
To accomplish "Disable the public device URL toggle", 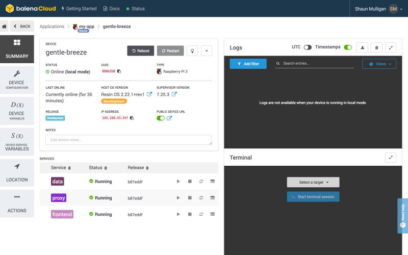I will (x=161, y=118).
